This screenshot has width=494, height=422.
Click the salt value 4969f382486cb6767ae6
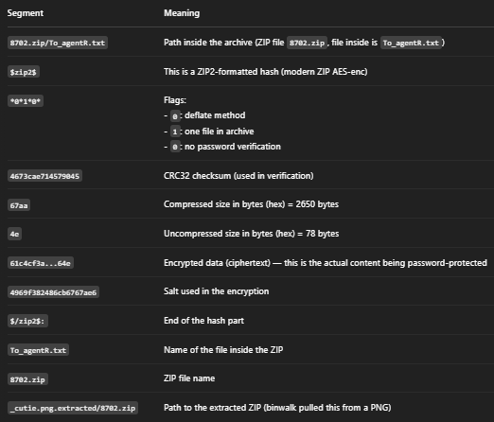pos(53,292)
